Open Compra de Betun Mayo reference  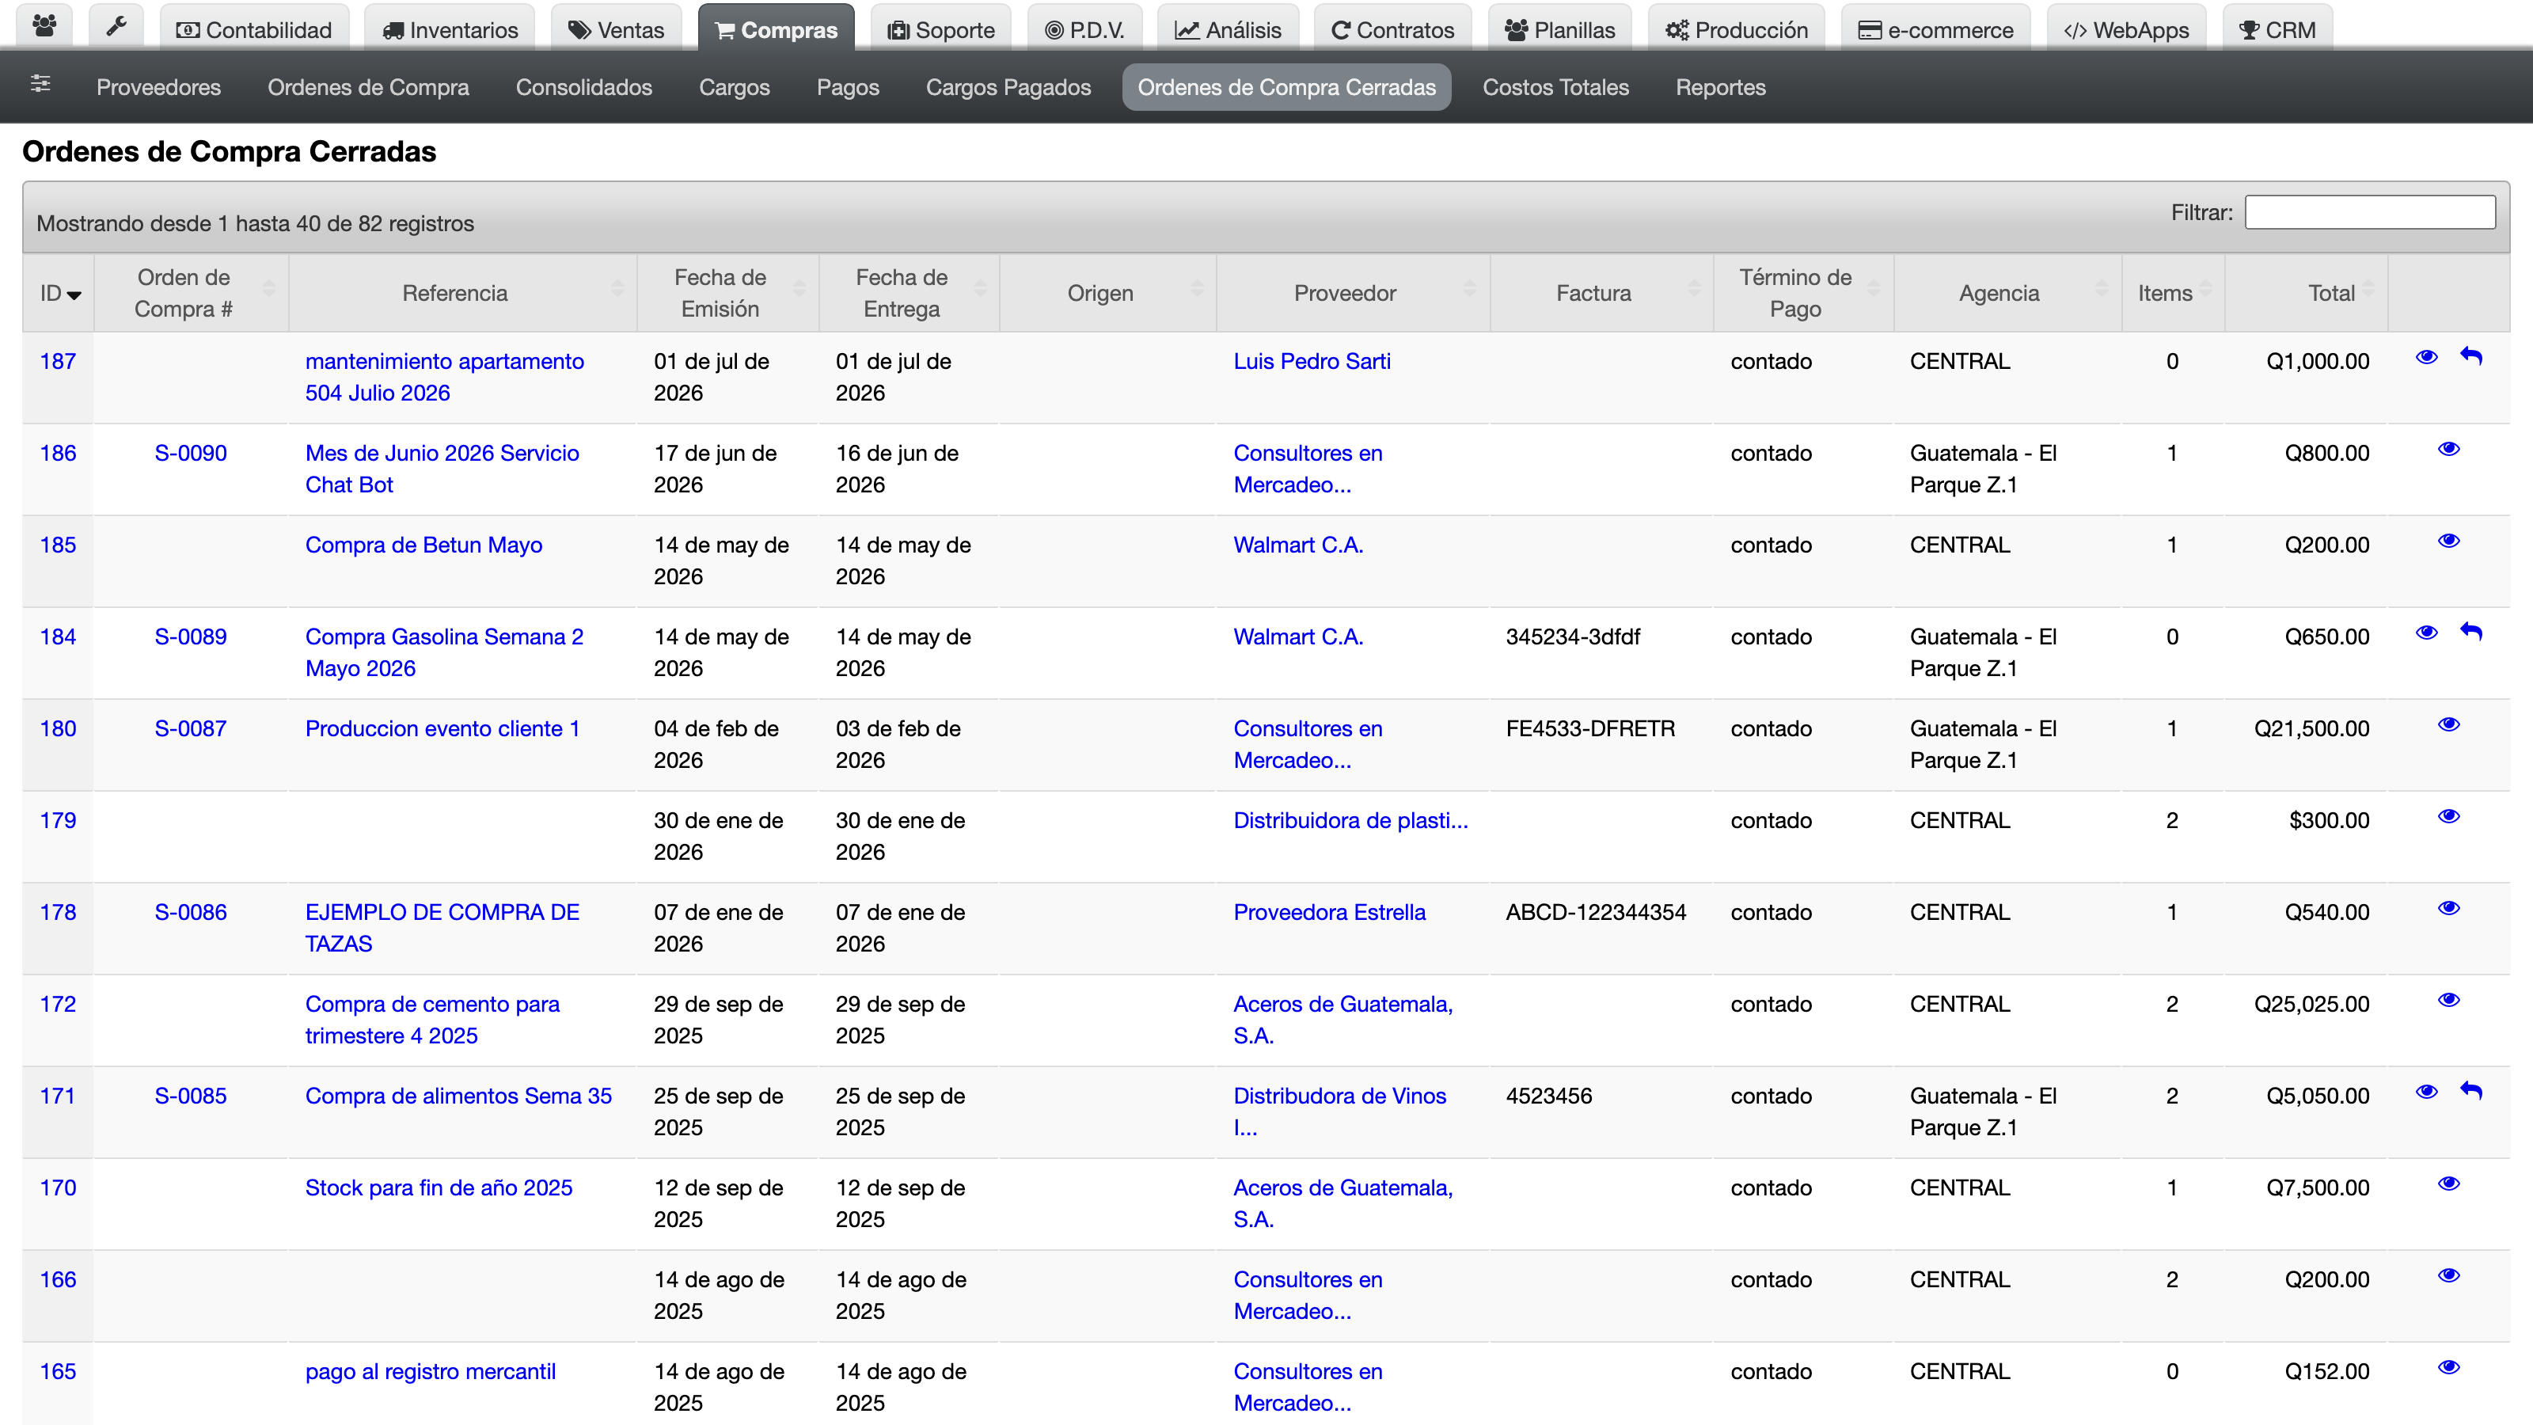pos(423,545)
